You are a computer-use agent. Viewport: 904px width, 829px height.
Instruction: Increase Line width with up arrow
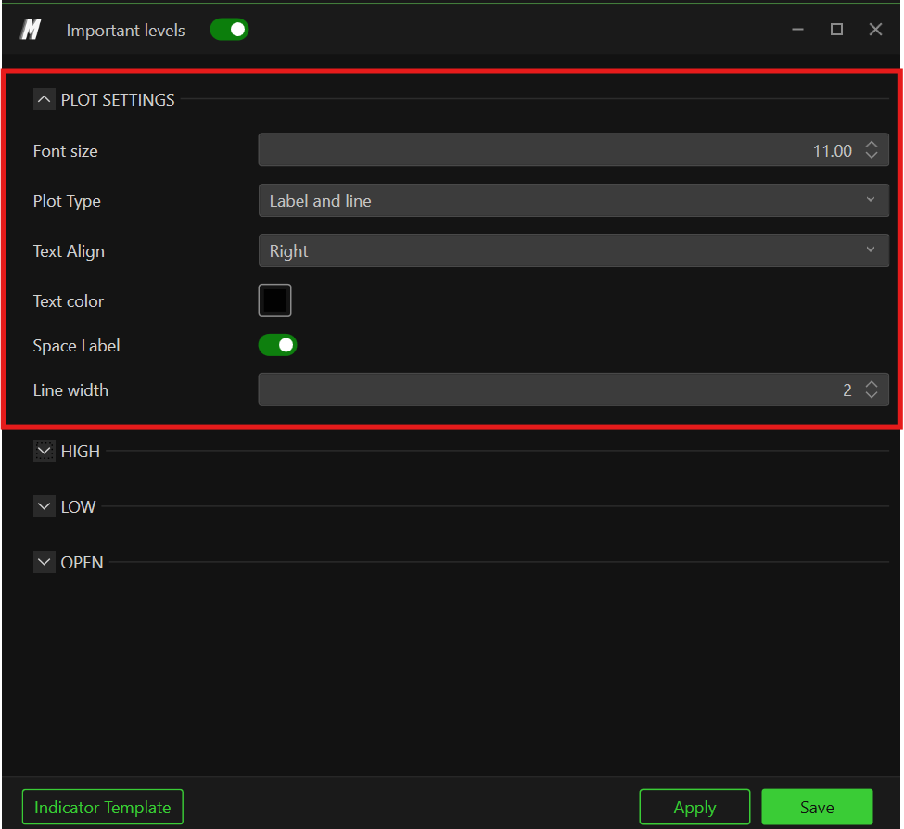(x=872, y=384)
